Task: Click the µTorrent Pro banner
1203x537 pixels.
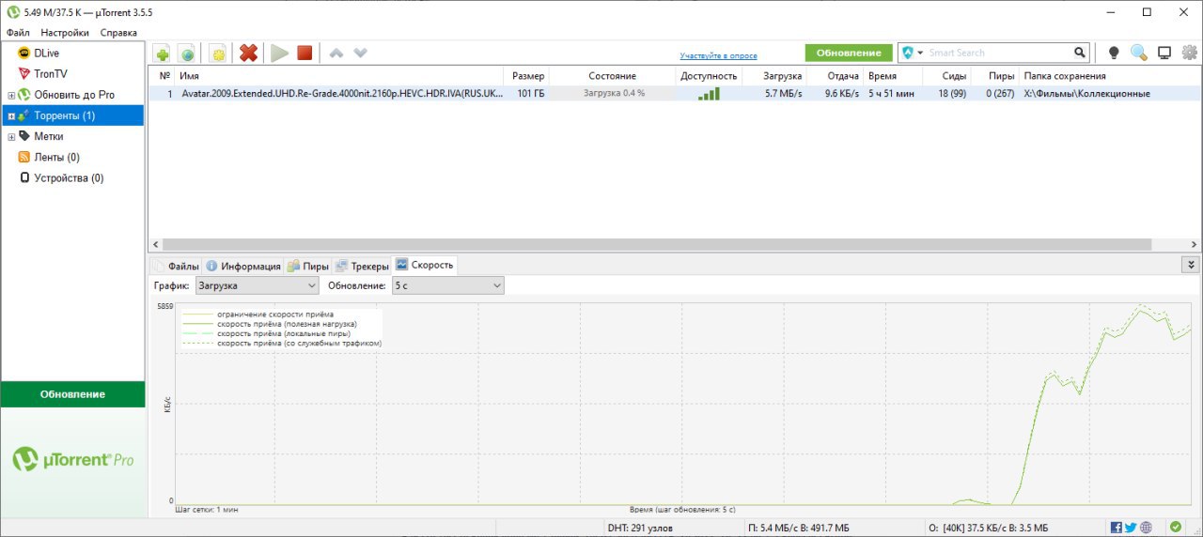Action: tap(72, 460)
